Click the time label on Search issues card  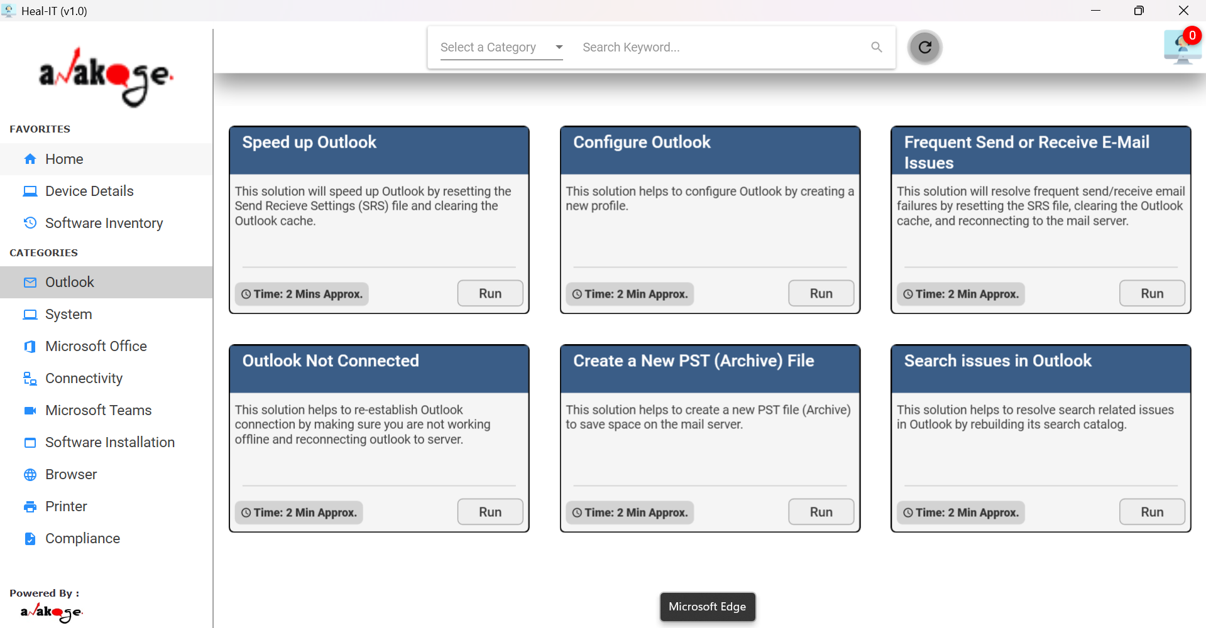point(961,512)
